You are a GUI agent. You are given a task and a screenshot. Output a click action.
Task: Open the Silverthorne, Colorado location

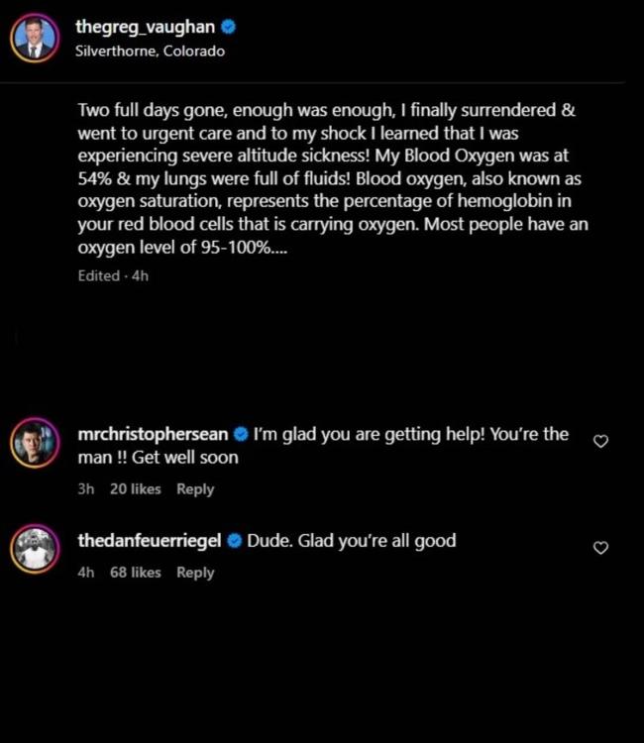point(150,52)
